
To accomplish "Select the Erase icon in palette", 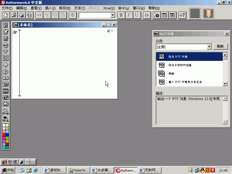I will coord(6,39).
